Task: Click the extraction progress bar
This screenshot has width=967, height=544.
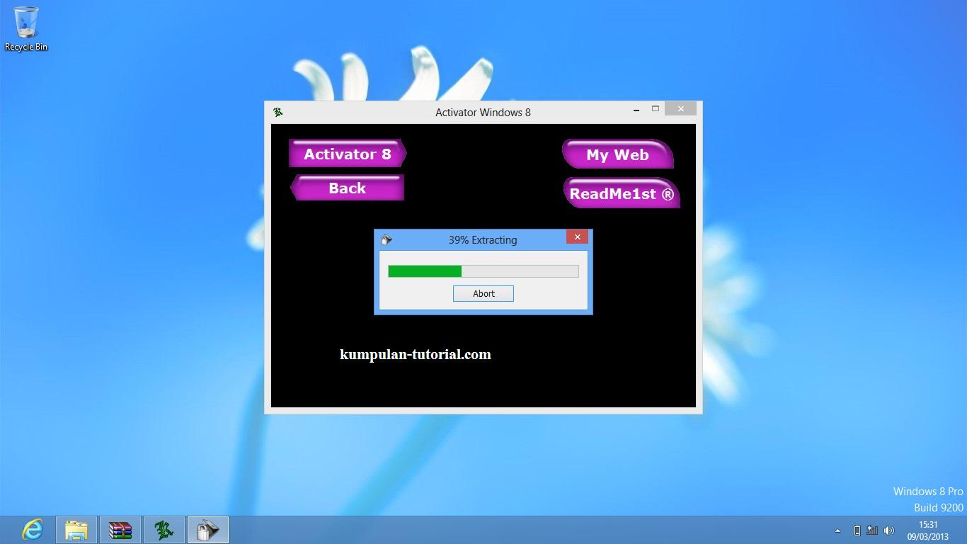Action: (x=483, y=271)
